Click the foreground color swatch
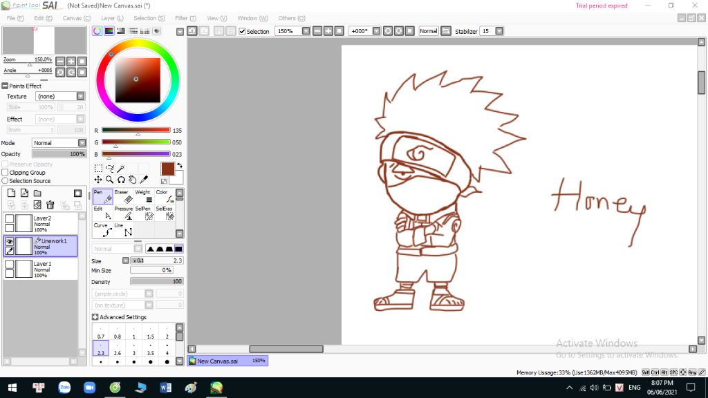708x398 pixels. pyautogui.click(x=167, y=169)
